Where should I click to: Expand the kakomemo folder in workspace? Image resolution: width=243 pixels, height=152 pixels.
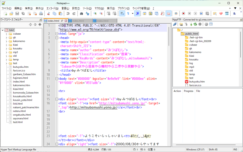click(x=6, y=41)
